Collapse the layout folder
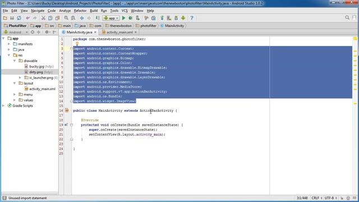359x202 pixels. [15, 83]
